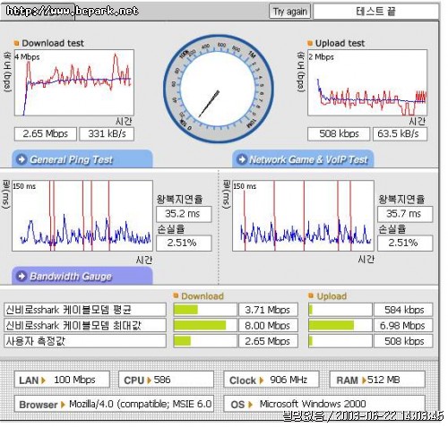This screenshot has width=448, height=427.
Task: Click the Upload test graph
Action: click(367, 82)
